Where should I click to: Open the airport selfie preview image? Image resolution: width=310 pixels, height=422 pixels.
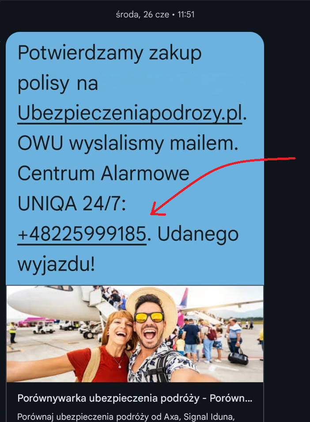pos(135,334)
